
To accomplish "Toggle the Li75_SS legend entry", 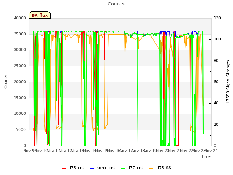I will pos(160,168).
